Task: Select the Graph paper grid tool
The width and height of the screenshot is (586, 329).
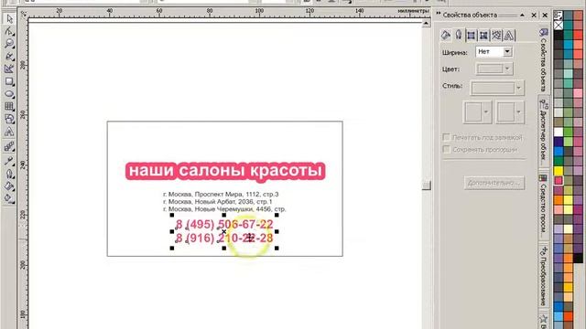Action: [x=9, y=107]
